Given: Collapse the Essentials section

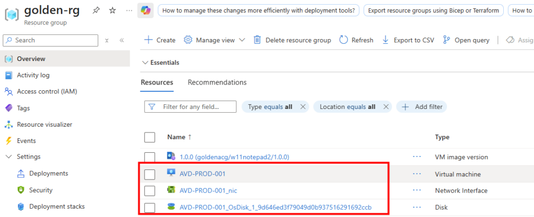Looking at the screenshot, I should coord(145,63).
